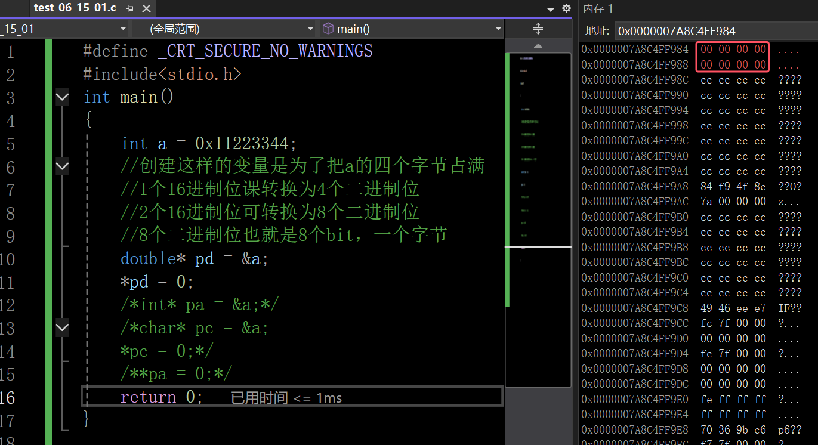Click the 已用时间 <= 1ms perf tip
818x445 pixels.
[286, 398]
